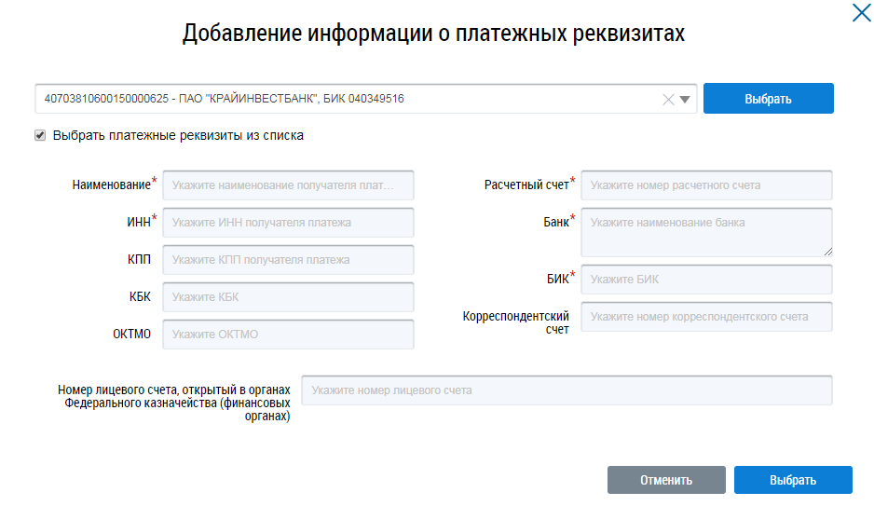Click the top blue Выбрать button
This screenshot has width=874, height=506.
click(x=768, y=99)
